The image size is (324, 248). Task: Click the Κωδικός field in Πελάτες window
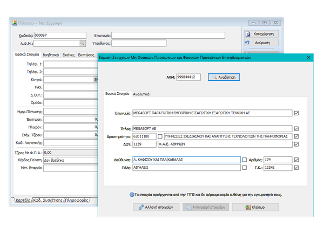click(60, 35)
